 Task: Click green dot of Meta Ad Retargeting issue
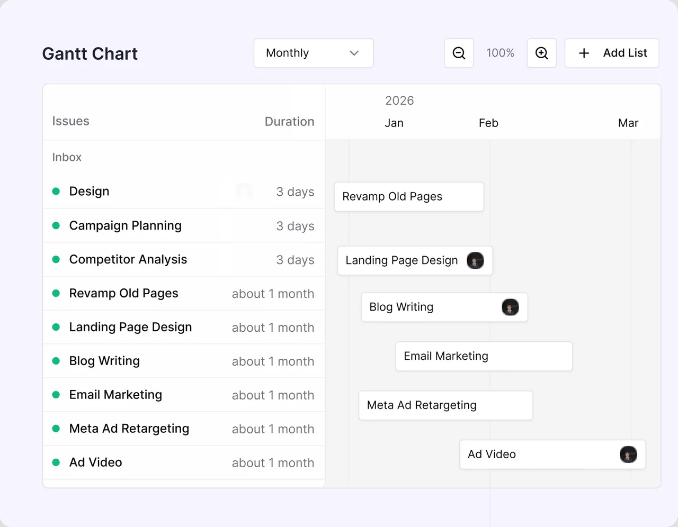coord(56,429)
